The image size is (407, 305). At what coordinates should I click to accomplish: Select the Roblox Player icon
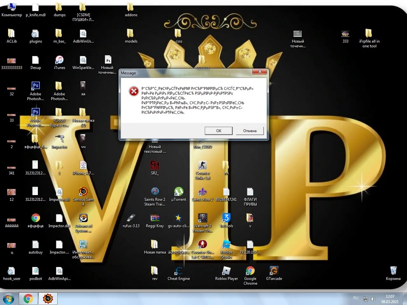tap(226, 273)
